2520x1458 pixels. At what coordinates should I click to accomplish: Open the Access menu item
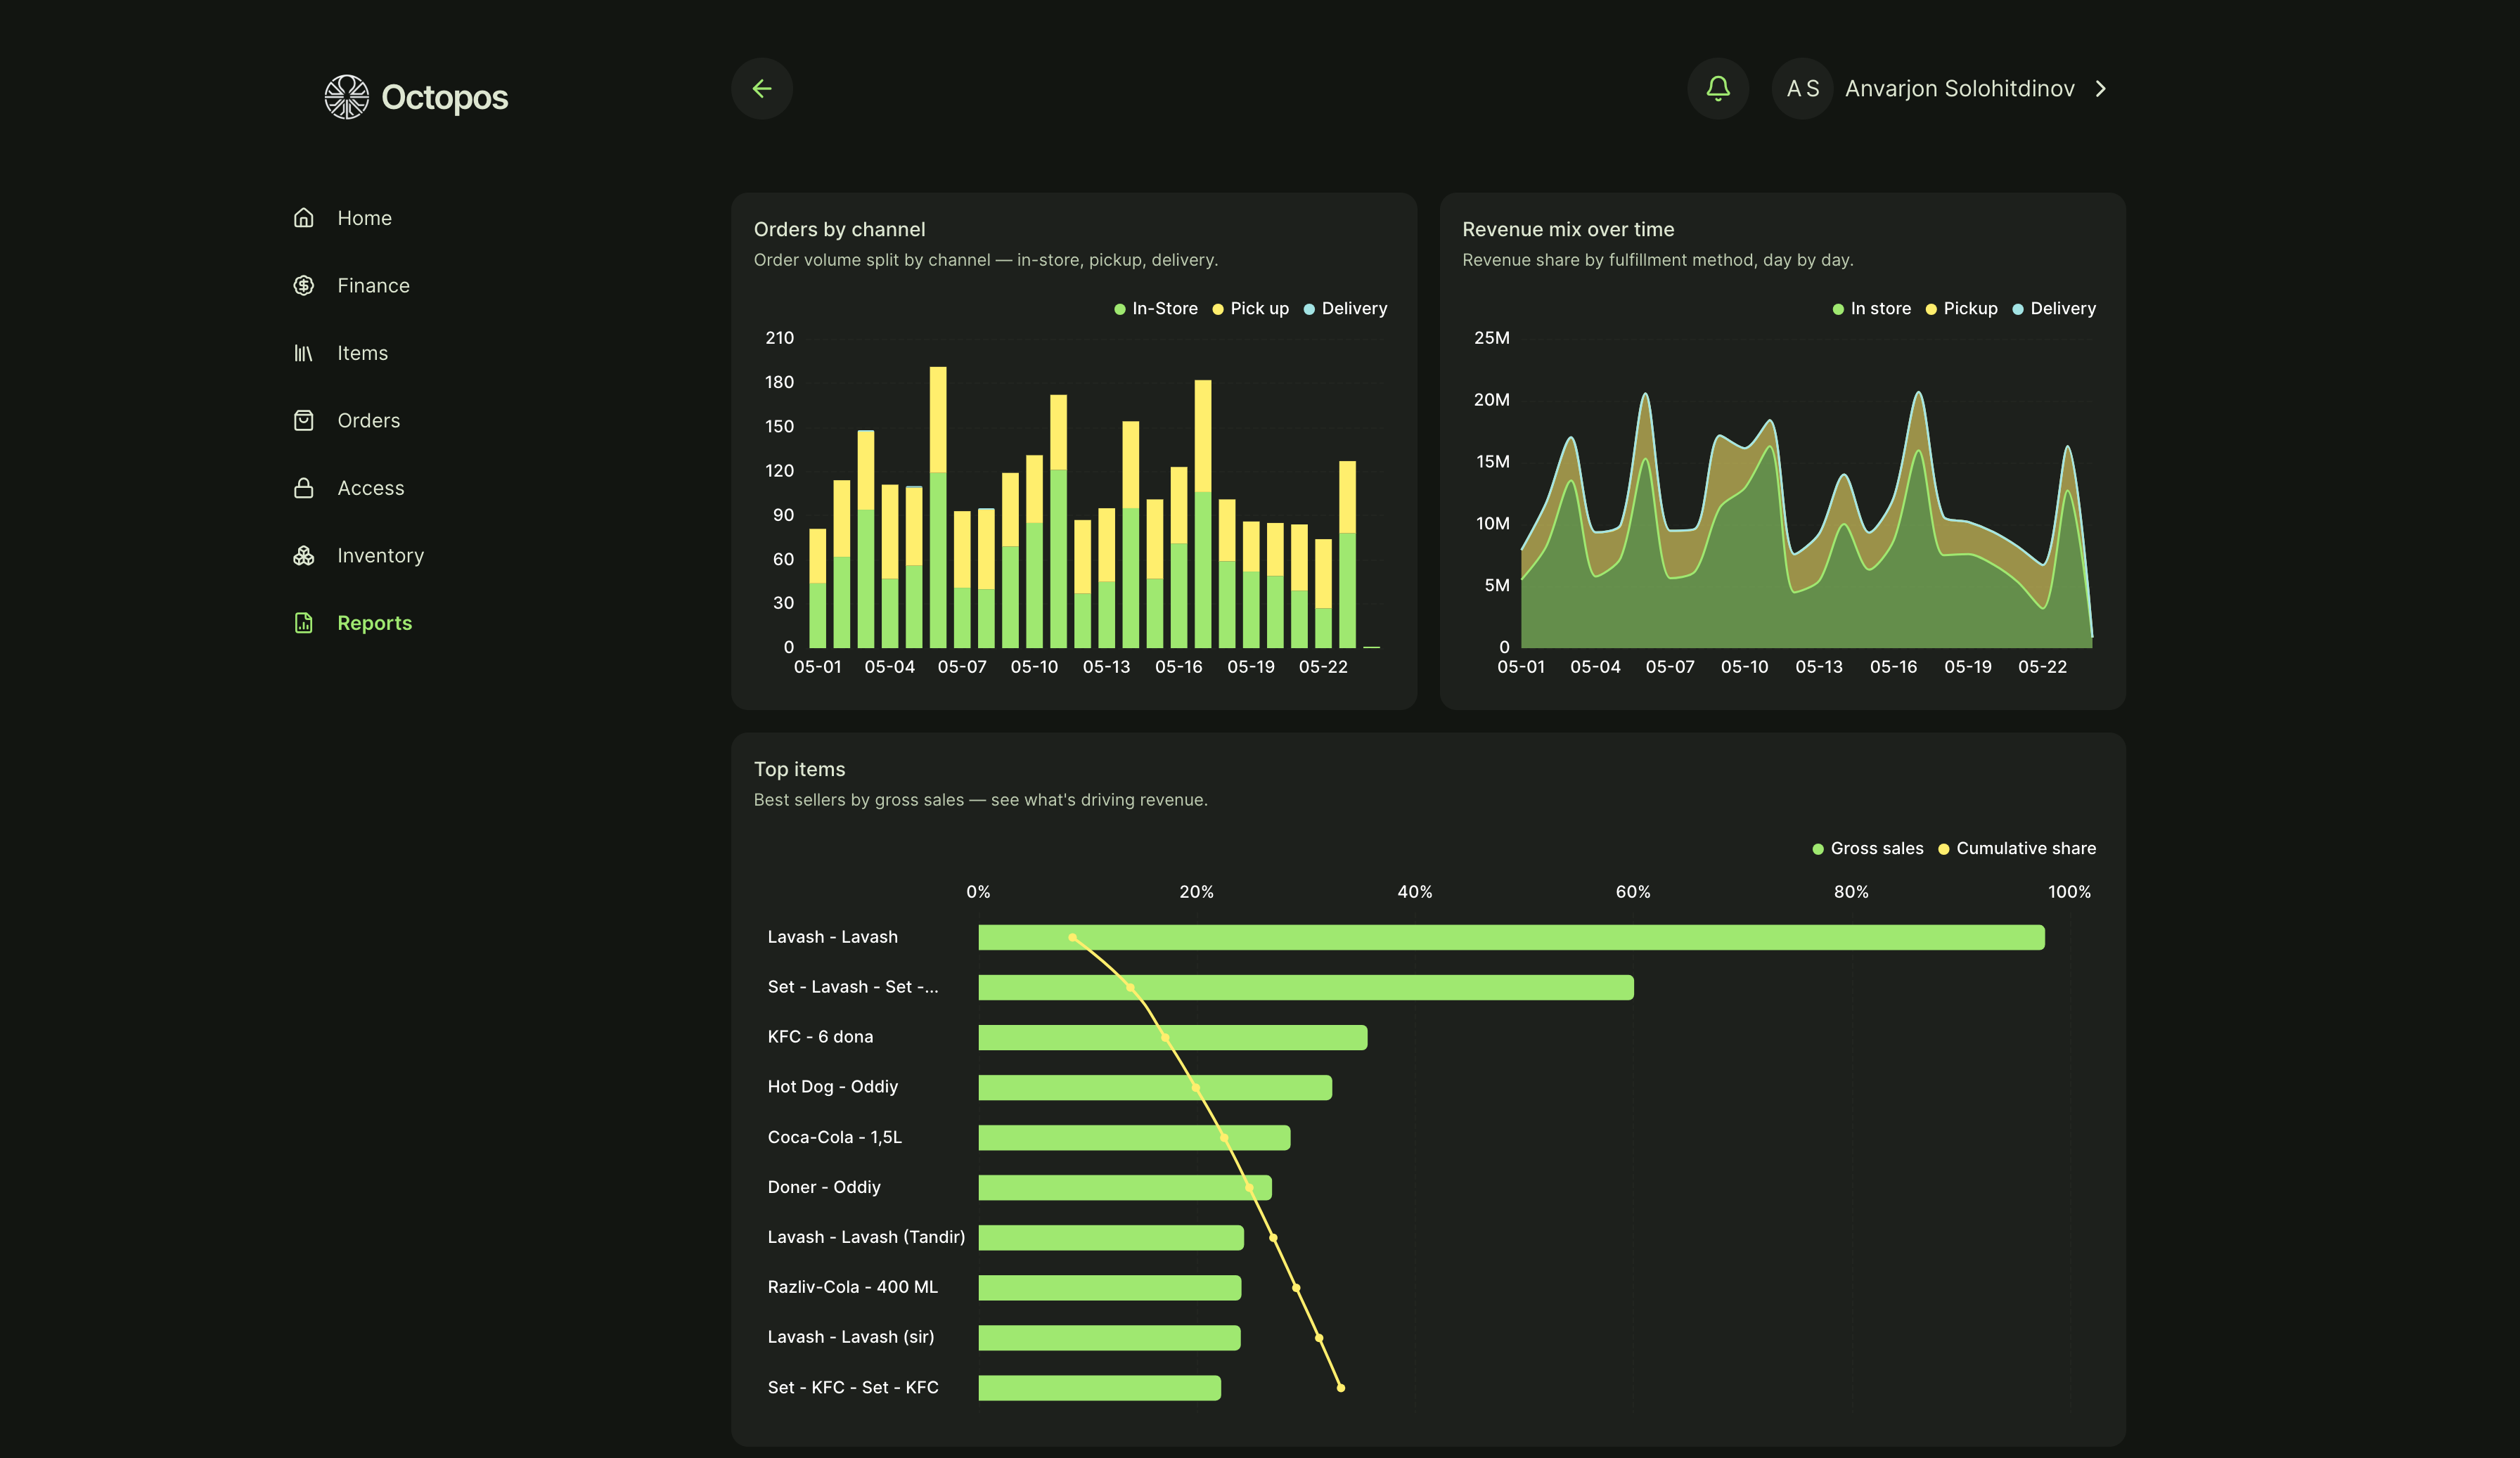tap(370, 488)
